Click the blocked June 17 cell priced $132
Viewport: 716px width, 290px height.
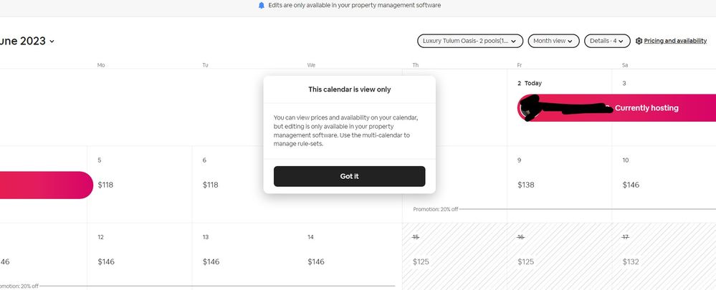[x=664, y=256]
